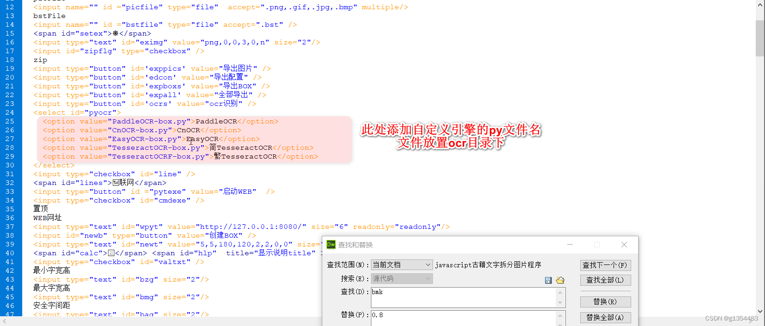The width and height of the screenshot is (765, 326).
Task: Click the 替换(R) button
Action: click(605, 302)
